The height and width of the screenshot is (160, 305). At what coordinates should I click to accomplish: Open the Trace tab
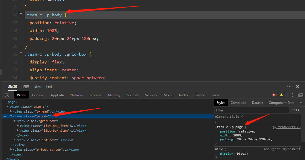click(215, 95)
